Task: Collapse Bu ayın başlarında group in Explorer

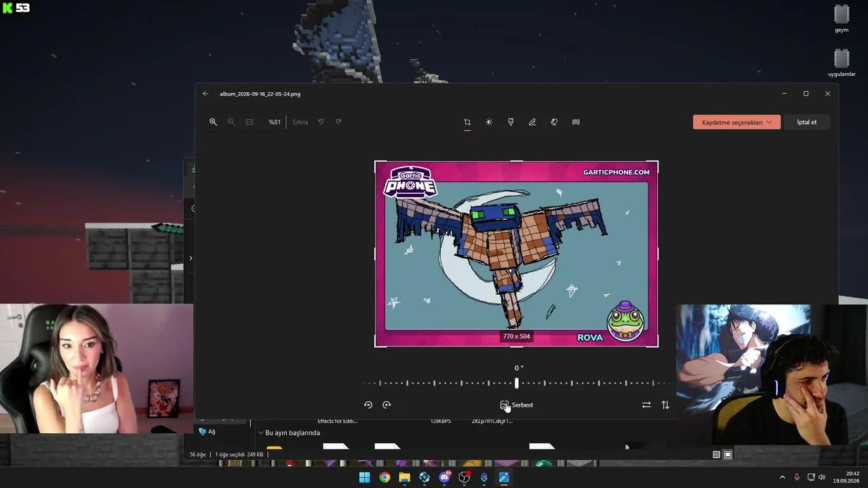Action: point(261,432)
